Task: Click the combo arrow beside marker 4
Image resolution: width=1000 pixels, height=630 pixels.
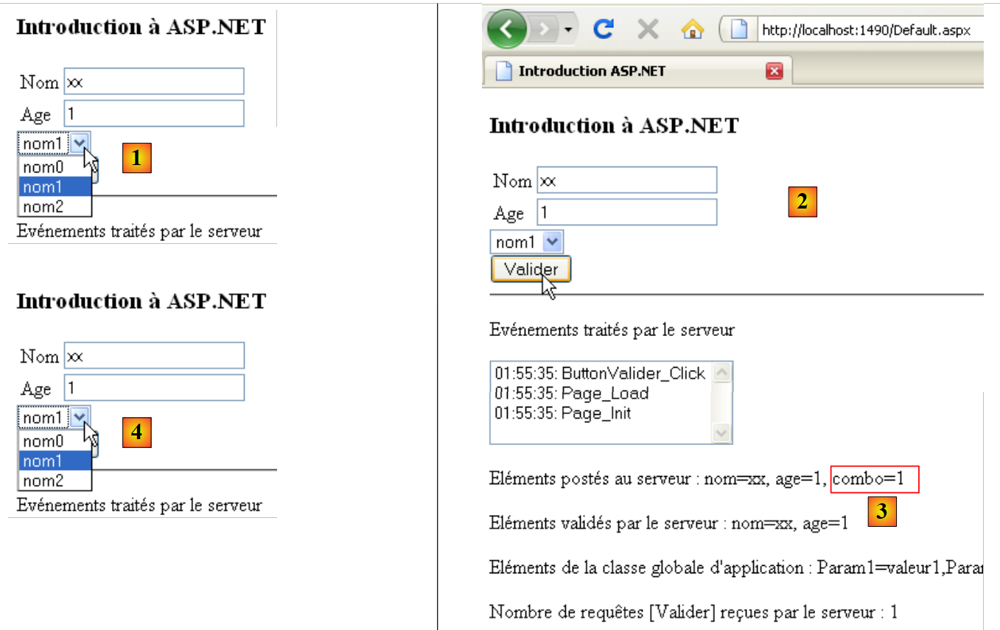Action: pyautogui.click(x=81, y=417)
